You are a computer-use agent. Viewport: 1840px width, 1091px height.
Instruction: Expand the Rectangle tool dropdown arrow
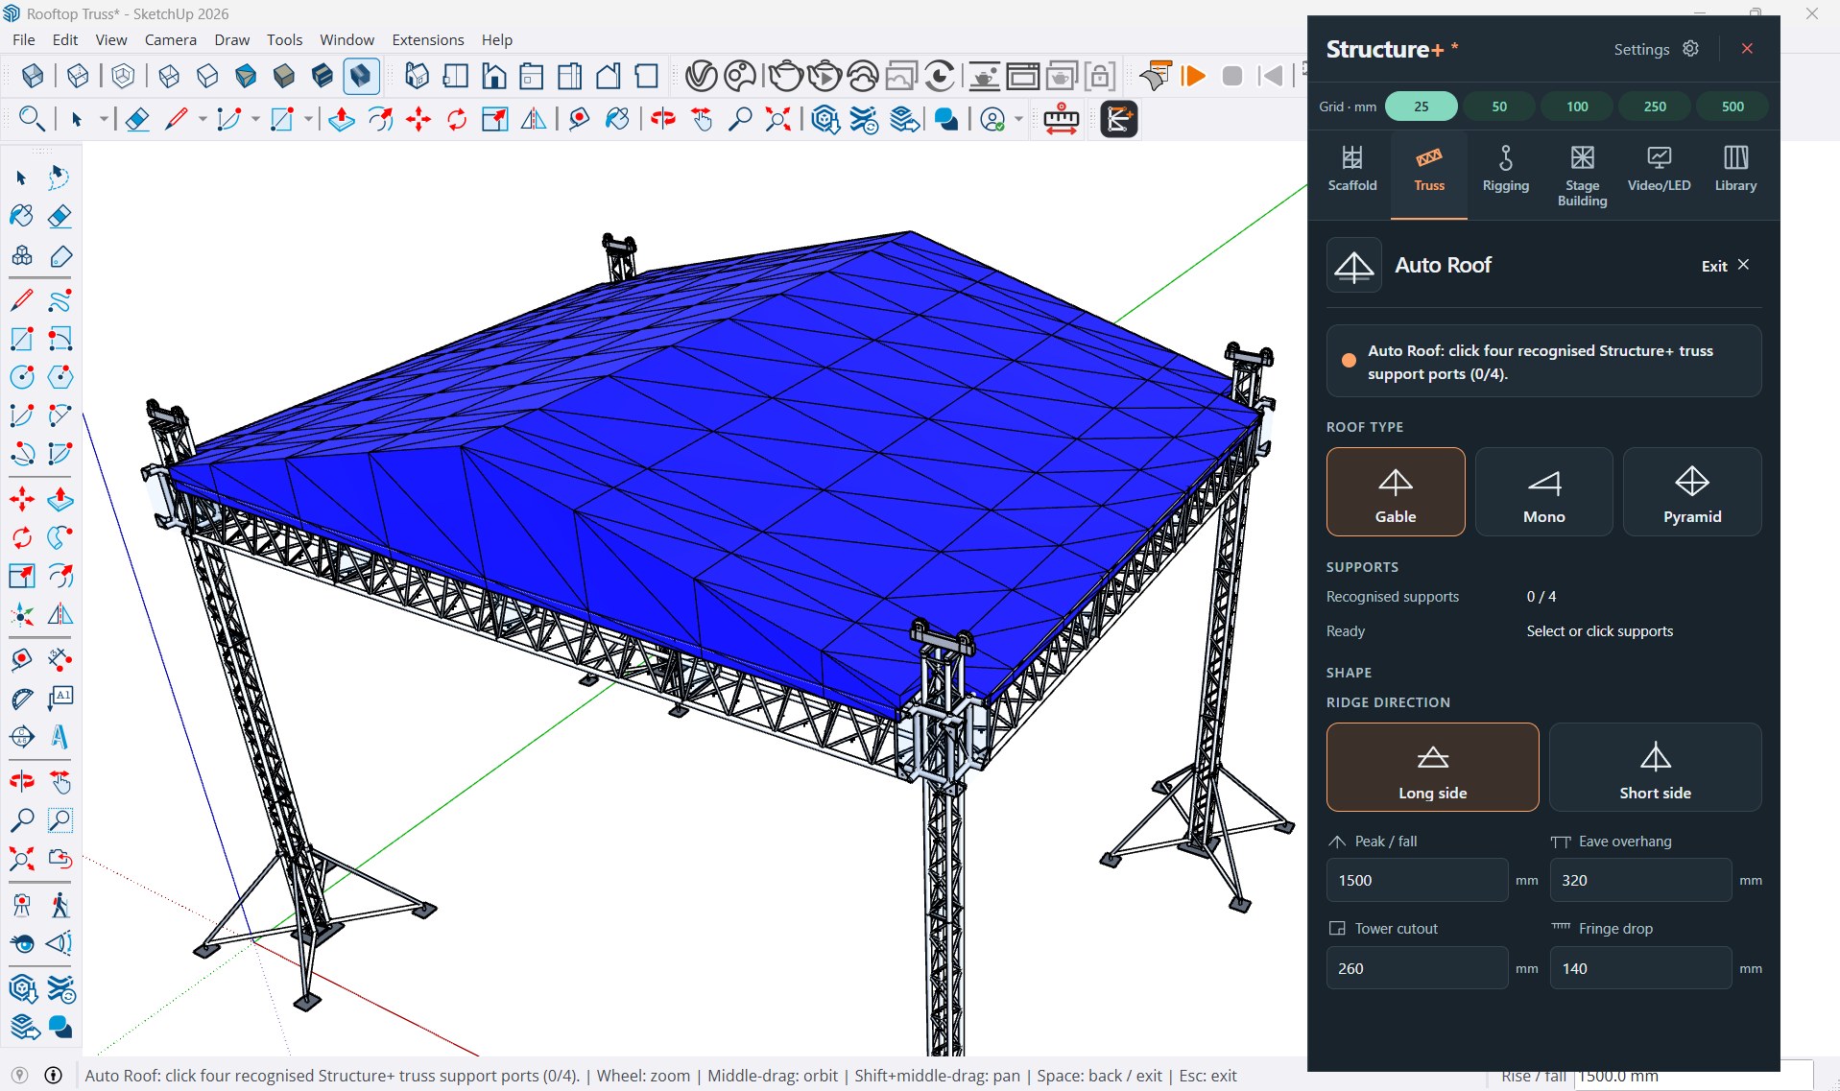pyautogui.click(x=308, y=119)
